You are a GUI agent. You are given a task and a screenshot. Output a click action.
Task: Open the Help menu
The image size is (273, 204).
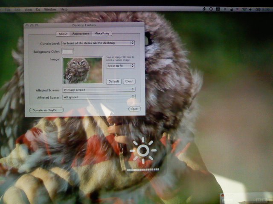[x=64, y=9]
